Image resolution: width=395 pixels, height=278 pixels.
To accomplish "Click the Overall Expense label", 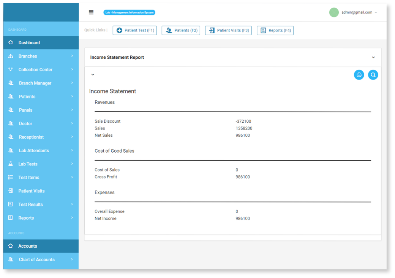I will (x=110, y=211).
